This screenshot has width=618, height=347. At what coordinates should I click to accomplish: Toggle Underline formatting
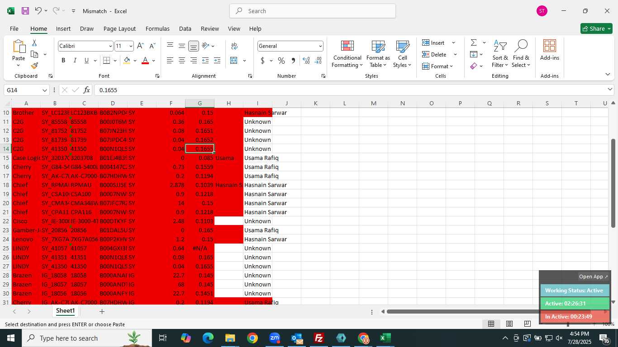[x=86, y=61]
